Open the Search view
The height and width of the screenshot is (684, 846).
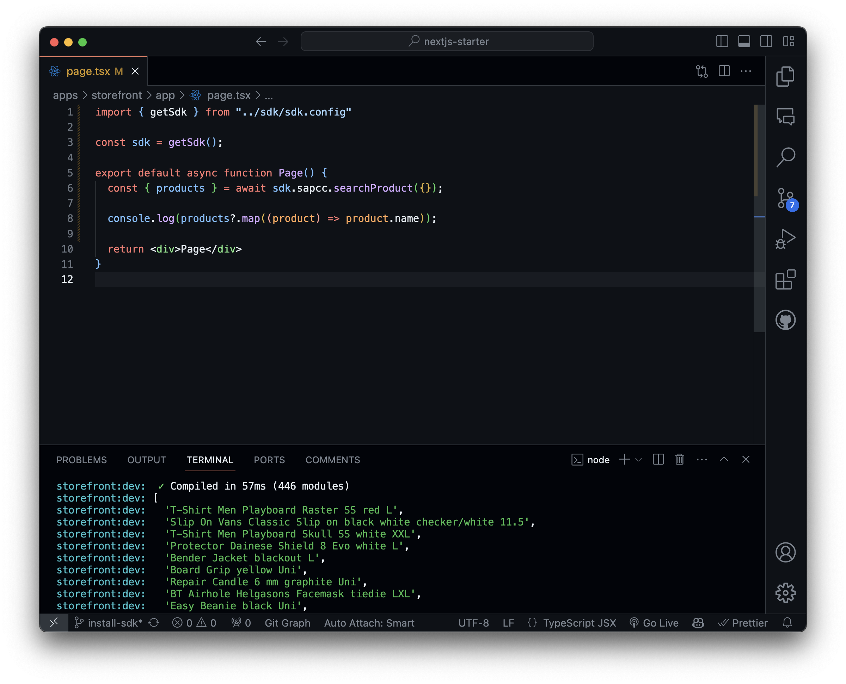pos(785,157)
